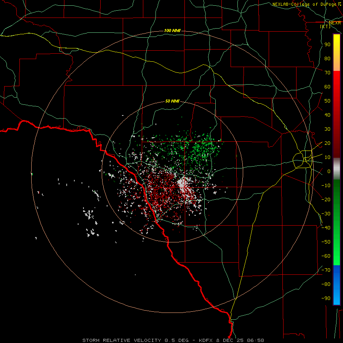
Task: Click the -50 value on the velocity scale
Action: 326,242
